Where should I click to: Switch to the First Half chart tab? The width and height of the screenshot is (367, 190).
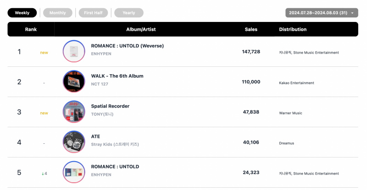pos(93,13)
